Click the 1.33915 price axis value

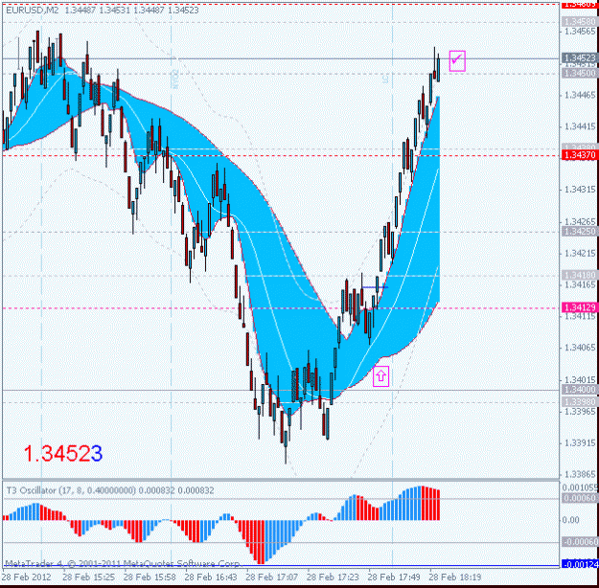[580, 443]
